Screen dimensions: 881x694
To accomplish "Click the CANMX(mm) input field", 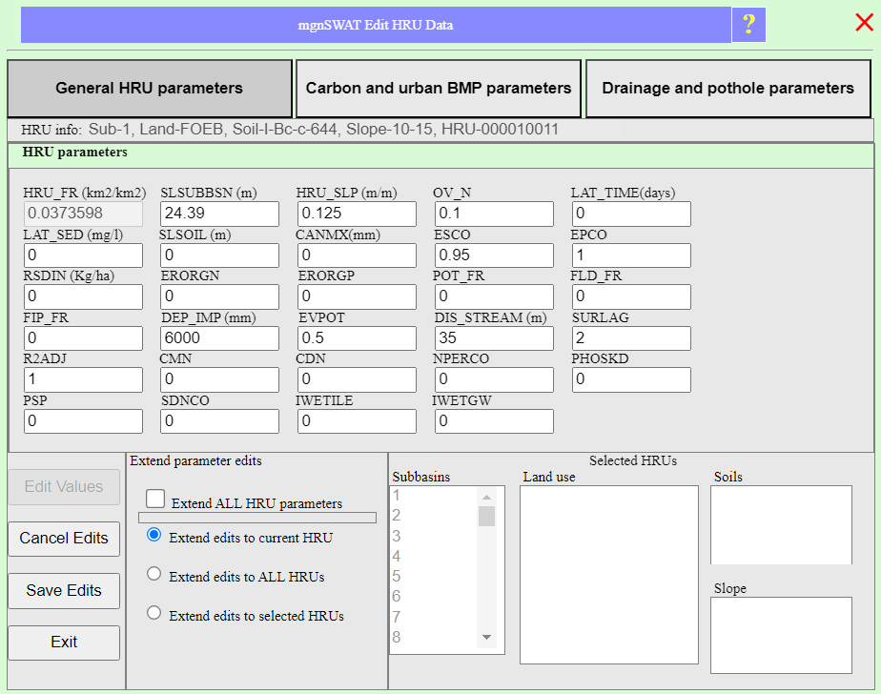I will (x=357, y=255).
